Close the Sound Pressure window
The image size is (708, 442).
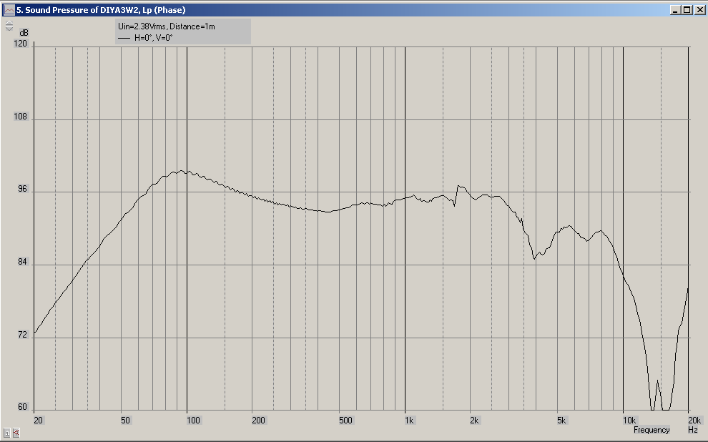point(699,10)
